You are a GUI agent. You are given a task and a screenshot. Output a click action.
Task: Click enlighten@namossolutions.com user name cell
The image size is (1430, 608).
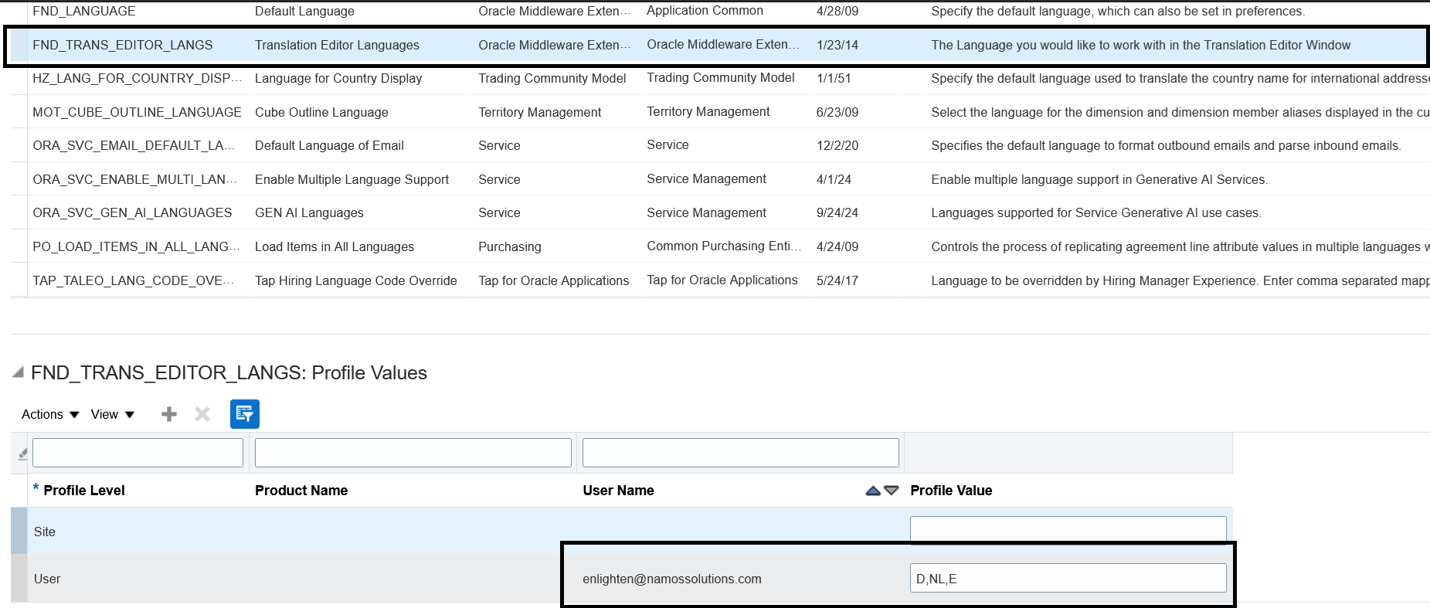(x=672, y=579)
